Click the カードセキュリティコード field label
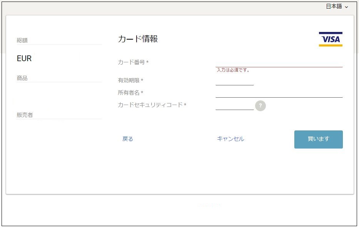This screenshot has height=230, width=359. 152,105
